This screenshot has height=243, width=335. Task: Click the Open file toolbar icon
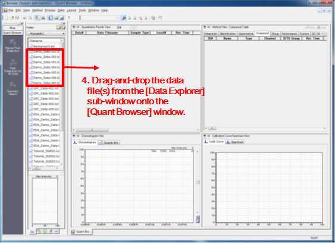12,18
